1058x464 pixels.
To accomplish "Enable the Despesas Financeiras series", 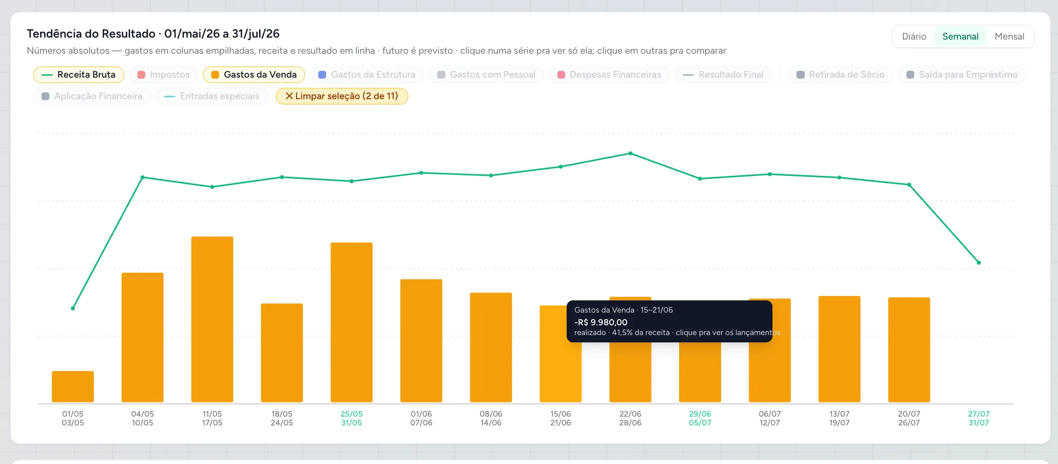I will (609, 75).
